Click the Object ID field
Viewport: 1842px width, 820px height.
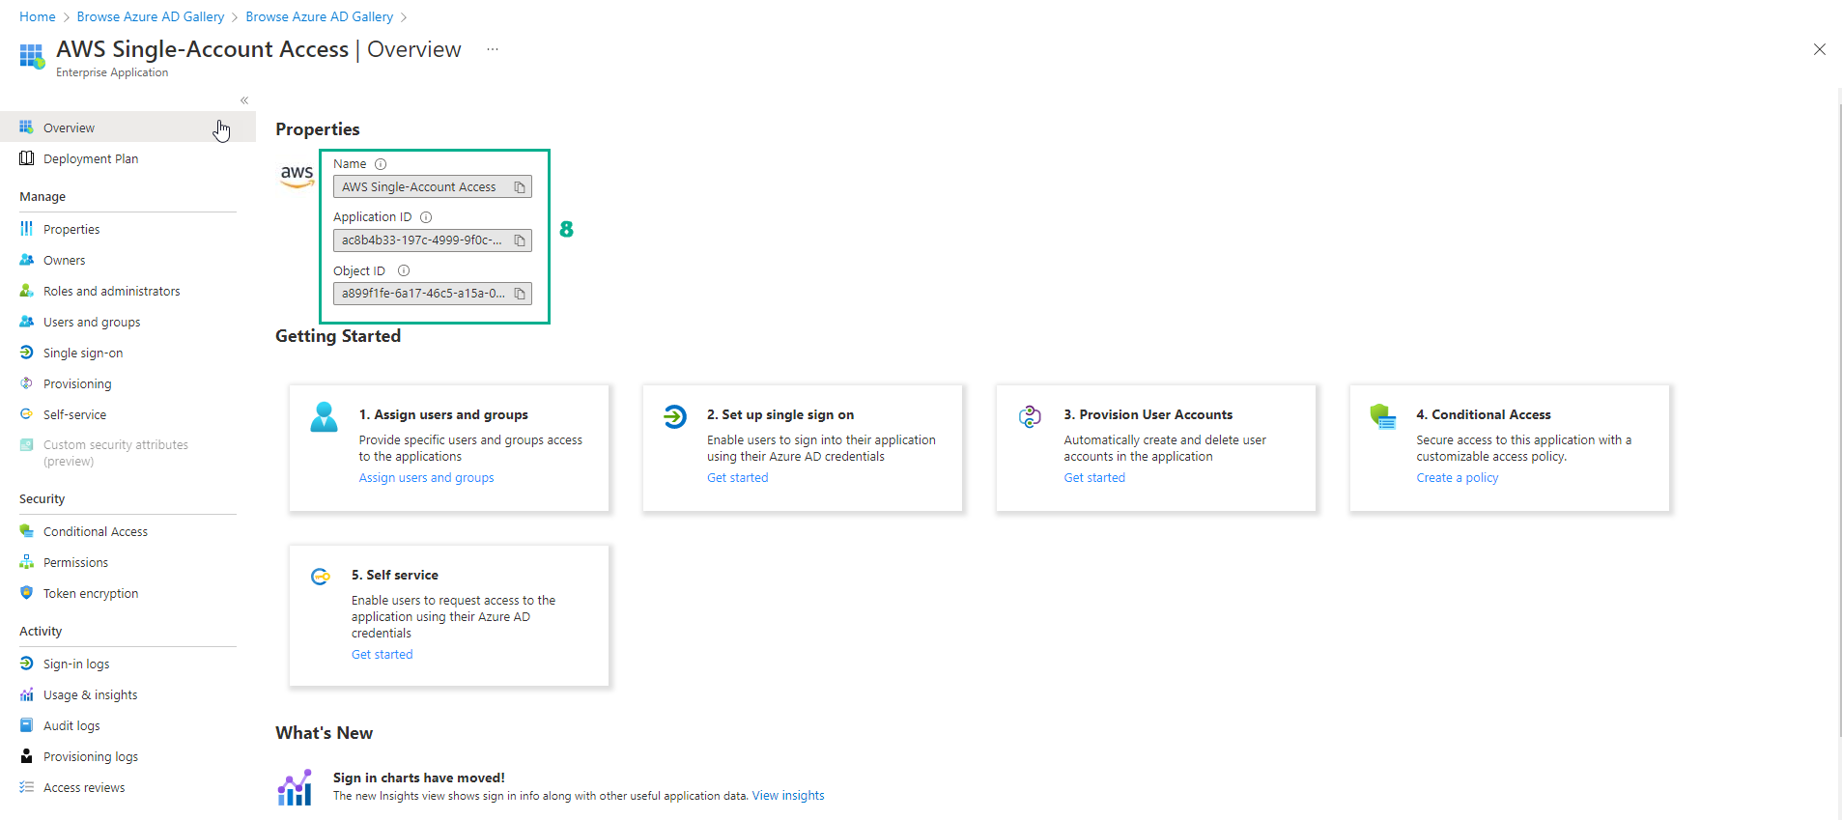[433, 294]
